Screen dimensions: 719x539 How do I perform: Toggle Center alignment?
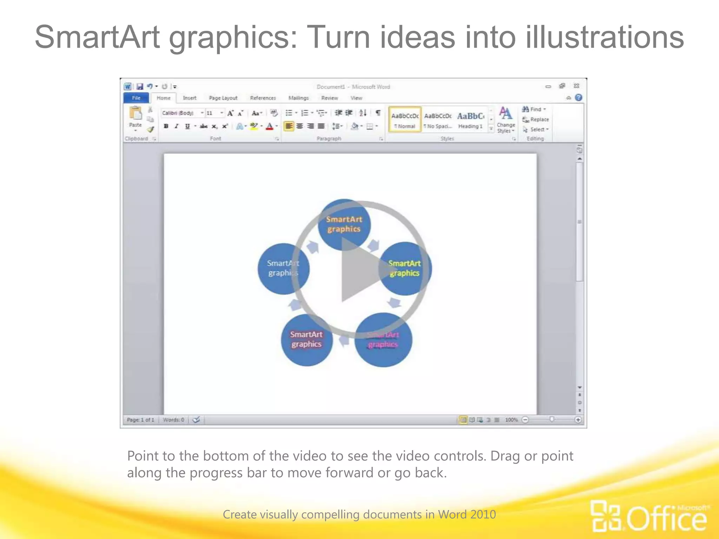point(299,126)
